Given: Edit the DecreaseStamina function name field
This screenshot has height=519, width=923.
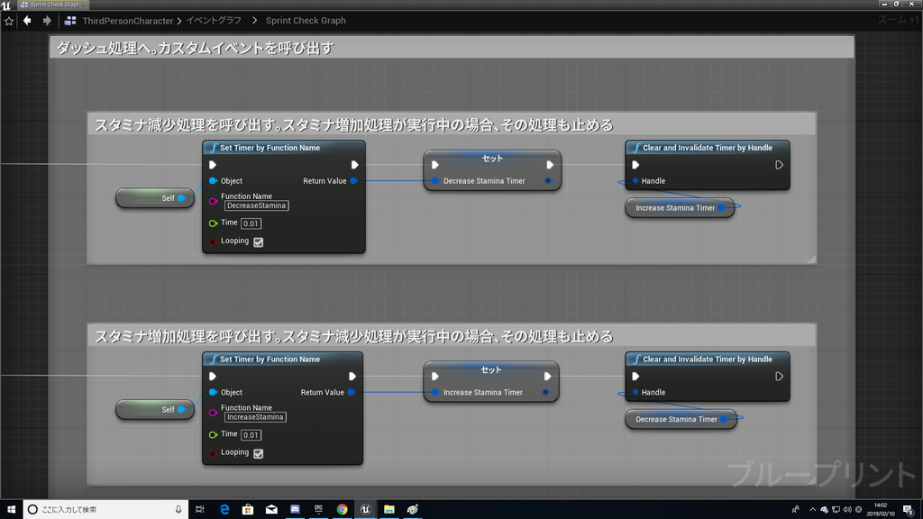Looking at the screenshot, I should (x=256, y=205).
